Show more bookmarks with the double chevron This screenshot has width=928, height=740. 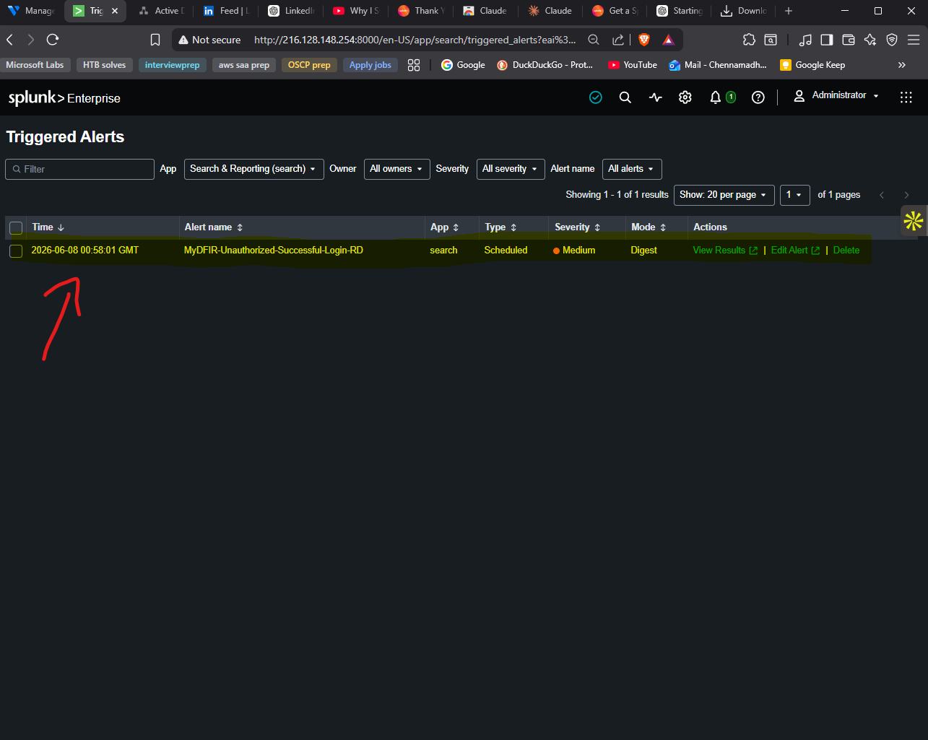(901, 65)
